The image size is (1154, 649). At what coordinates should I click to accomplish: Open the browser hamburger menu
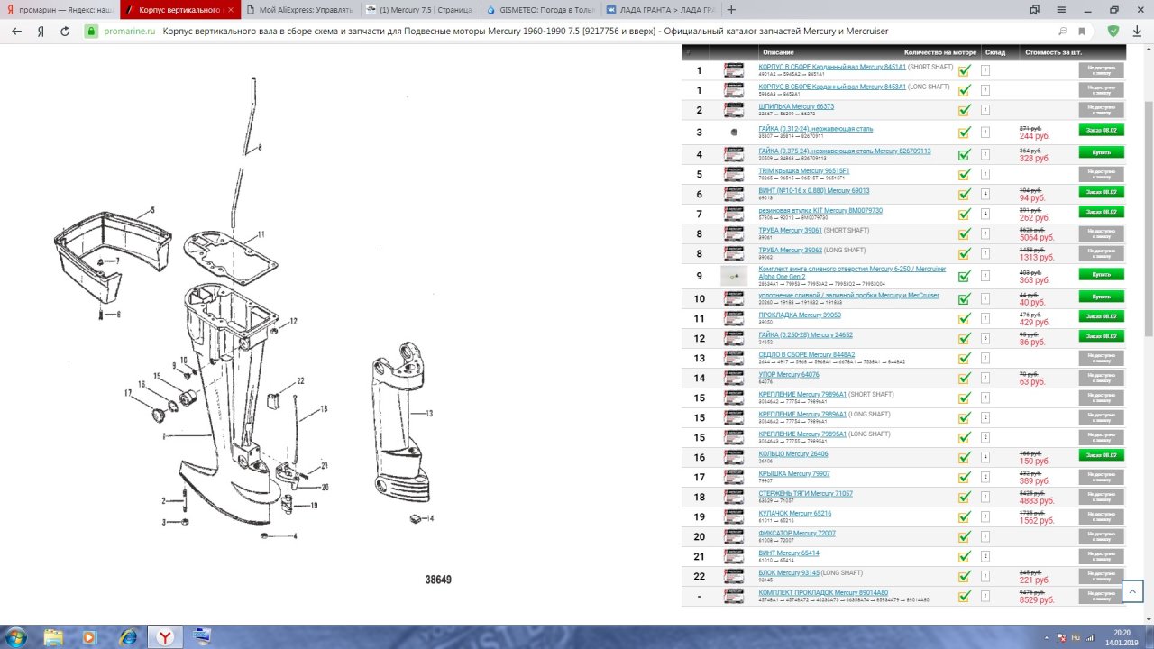[1062, 10]
